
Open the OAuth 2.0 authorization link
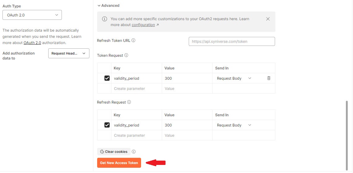click(32, 43)
